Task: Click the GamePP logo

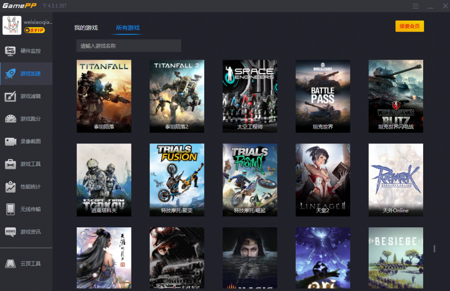Action: 19,6
